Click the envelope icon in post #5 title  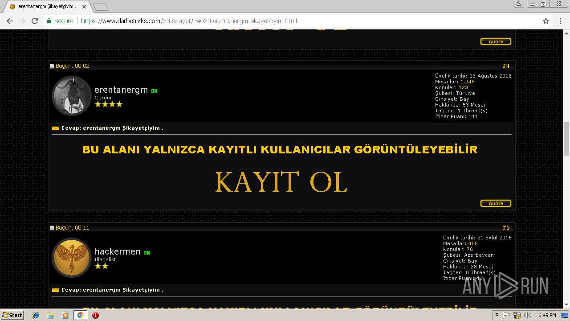coord(56,290)
